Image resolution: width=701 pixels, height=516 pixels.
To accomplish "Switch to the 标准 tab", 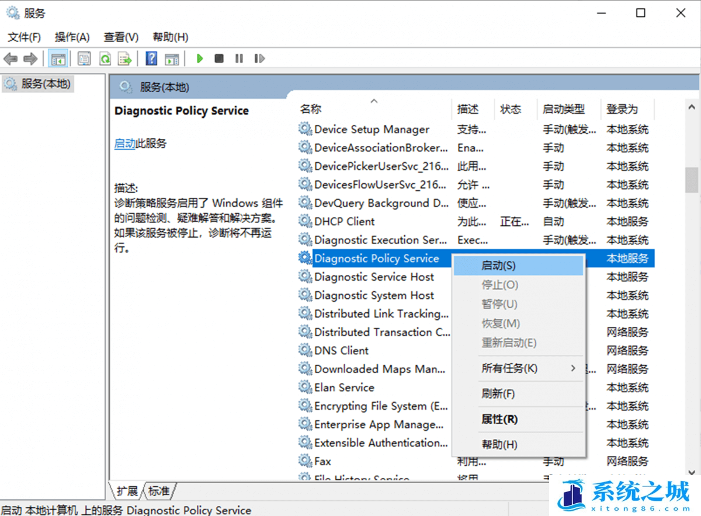I will pyautogui.click(x=159, y=491).
